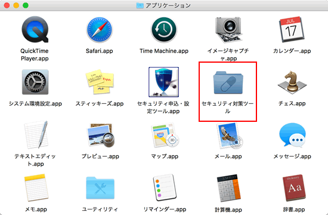Click the セキュリティ申込・設定ツール.app label
This screenshot has height=215, width=328.
163,107
